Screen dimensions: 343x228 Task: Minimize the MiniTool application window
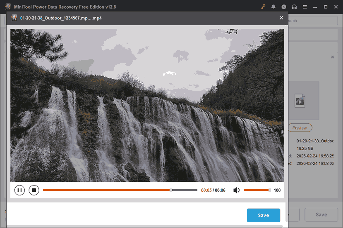coord(315,7)
